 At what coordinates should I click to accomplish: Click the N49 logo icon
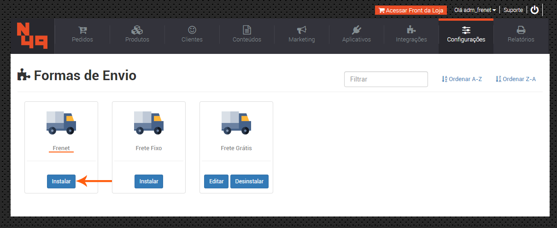click(x=32, y=36)
